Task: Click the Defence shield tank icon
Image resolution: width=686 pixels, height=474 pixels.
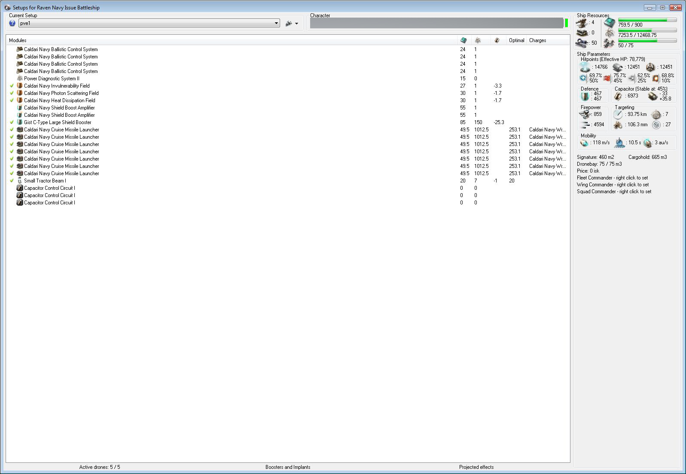Action: tap(585, 96)
